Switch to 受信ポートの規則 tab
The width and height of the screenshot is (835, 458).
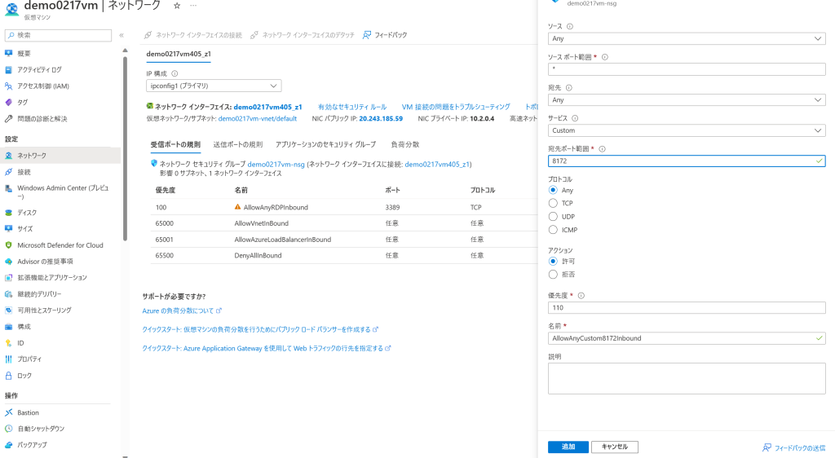pyautogui.click(x=175, y=144)
